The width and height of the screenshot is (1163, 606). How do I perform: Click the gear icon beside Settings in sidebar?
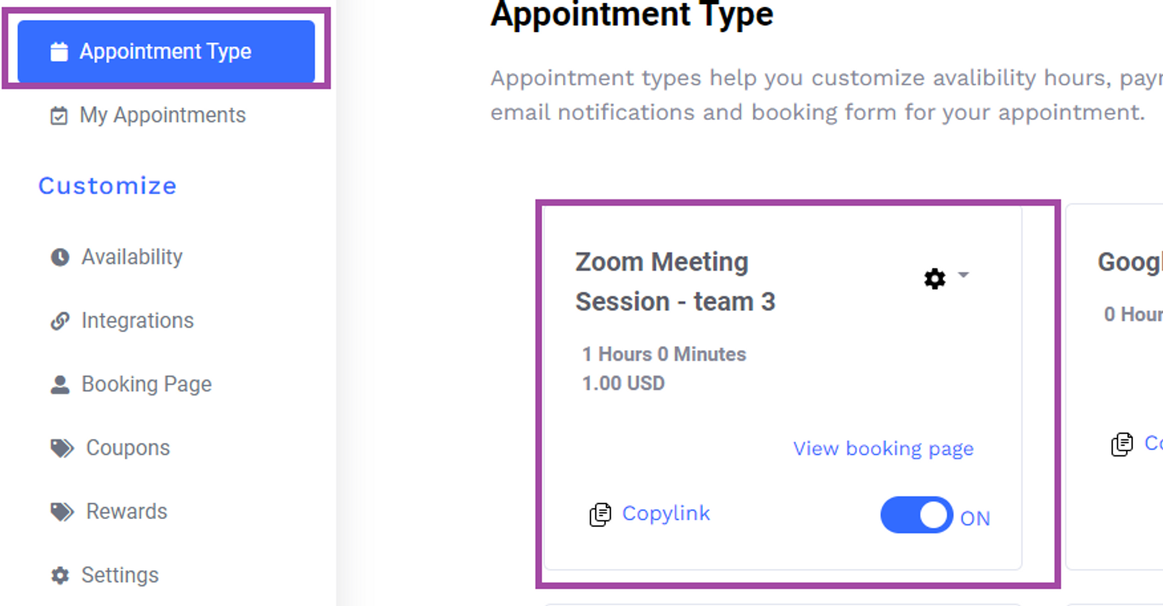(x=60, y=575)
